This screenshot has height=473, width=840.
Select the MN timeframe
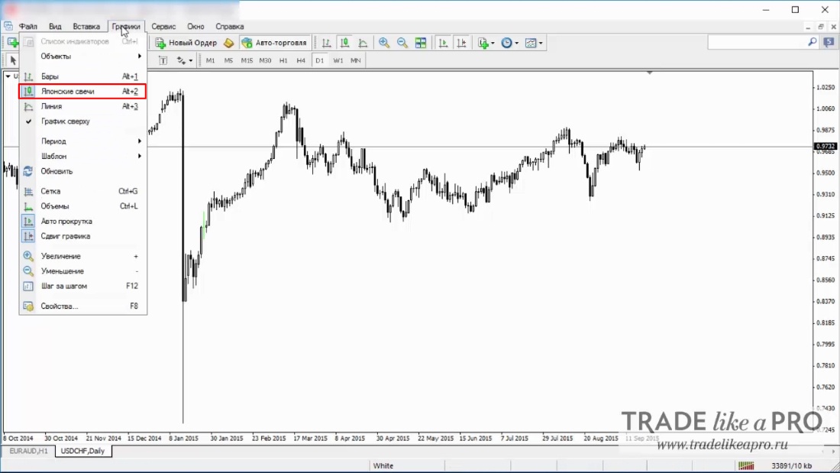[356, 60]
